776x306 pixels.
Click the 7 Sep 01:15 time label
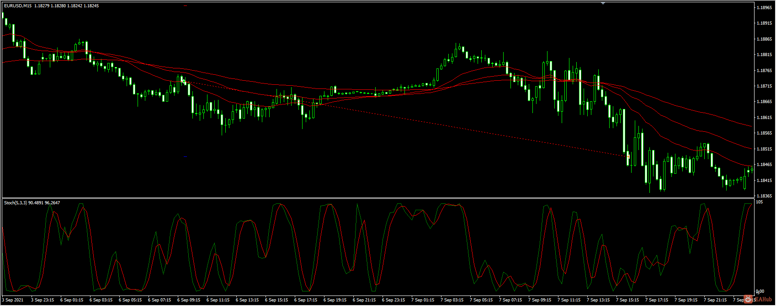[423, 300]
